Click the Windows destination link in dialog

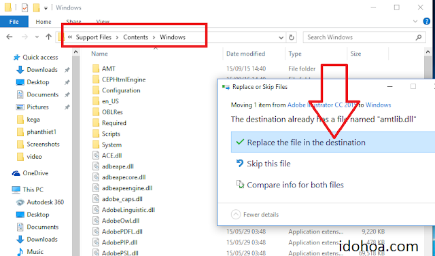(x=378, y=105)
